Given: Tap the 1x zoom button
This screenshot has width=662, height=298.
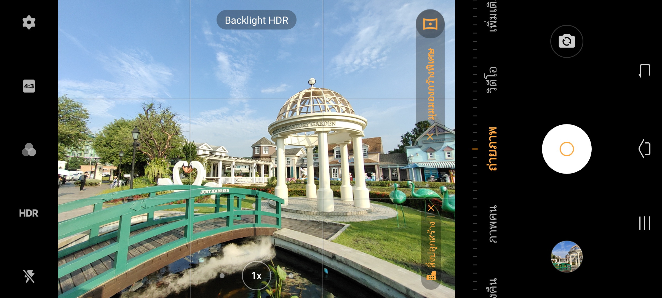Looking at the screenshot, I should click(256, 276).
